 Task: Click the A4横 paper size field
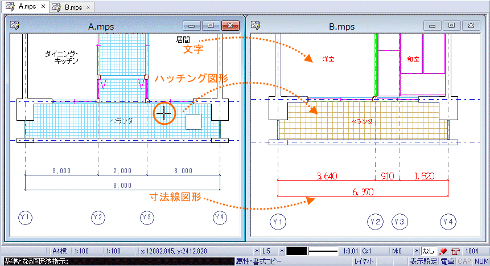click(x=59, y=251)
